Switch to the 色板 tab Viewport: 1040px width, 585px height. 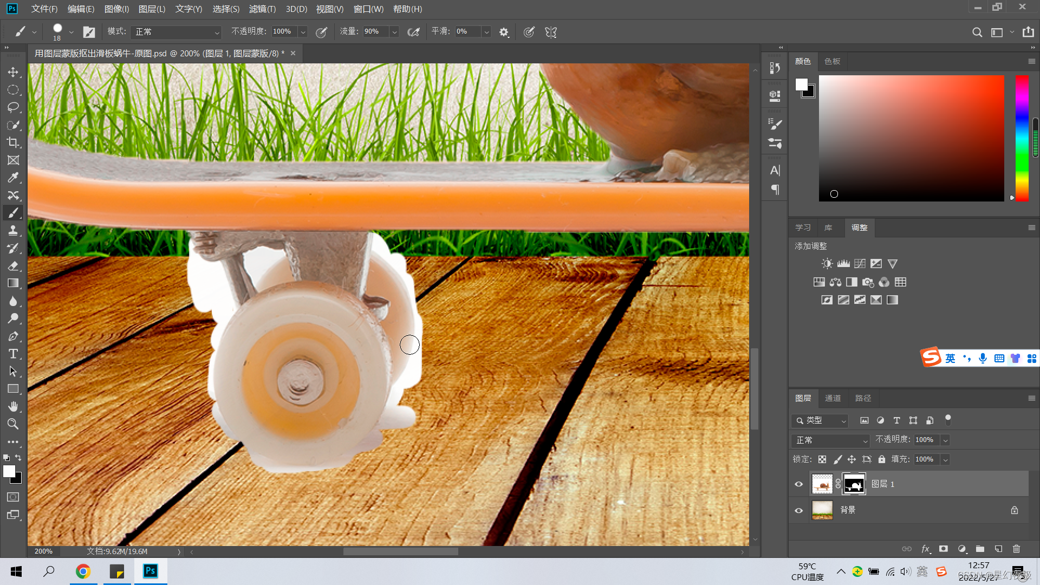[x=832, y=61]
